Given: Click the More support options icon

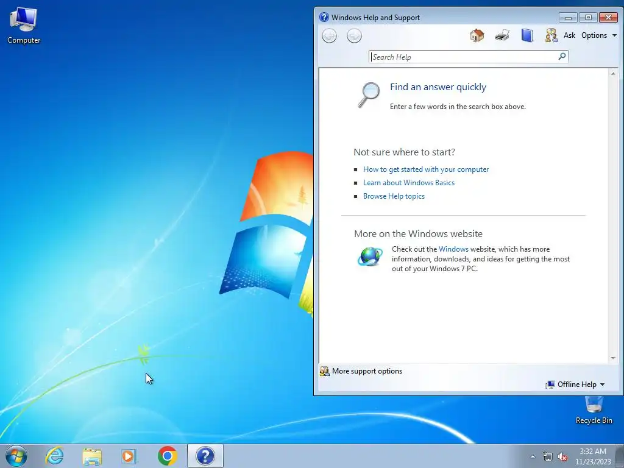Looking at the screenshot, I should point(324,371).
